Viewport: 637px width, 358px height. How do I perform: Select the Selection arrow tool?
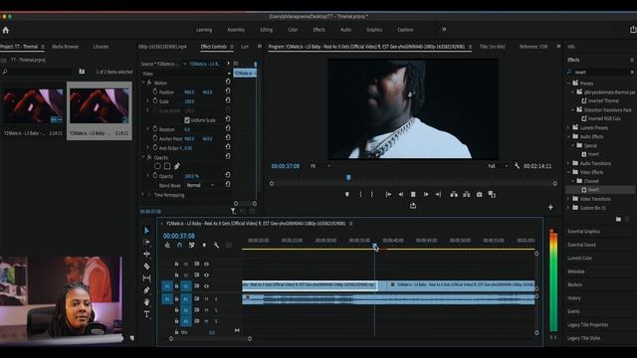146,231
